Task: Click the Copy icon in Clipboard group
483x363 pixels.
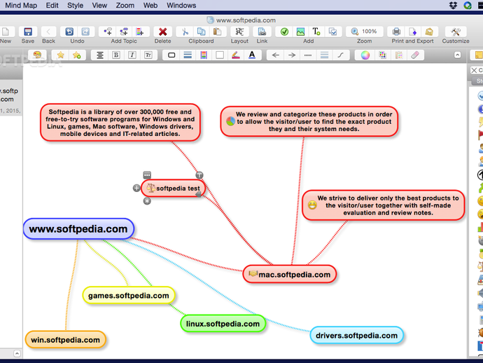Action: click(x=201, y=32)
